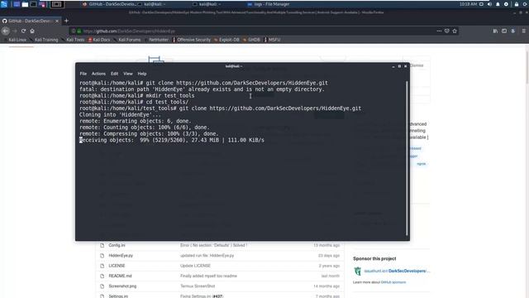Show Firefox sidebars icon
529x298 pixels.
point(504,31)
